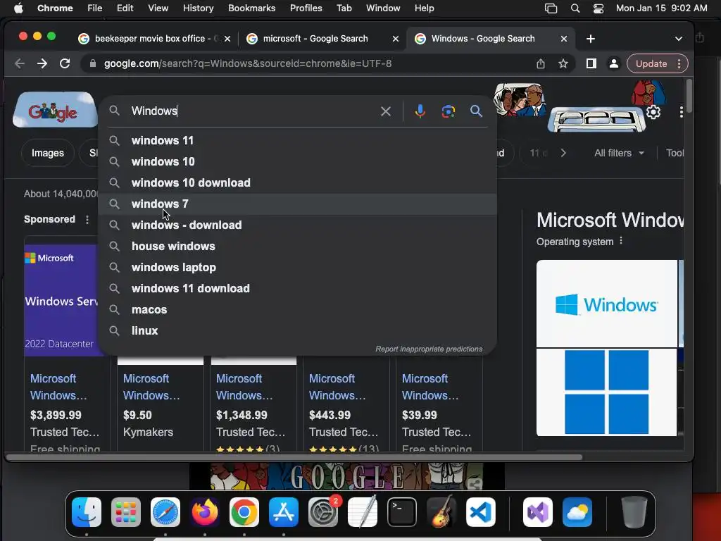Start voice search with the microphone icon
721x541 pixels.
tap(420, 111)
